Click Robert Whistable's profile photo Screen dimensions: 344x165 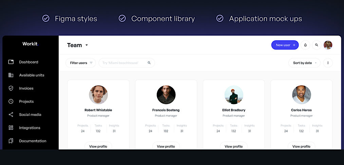coord(98,95)
